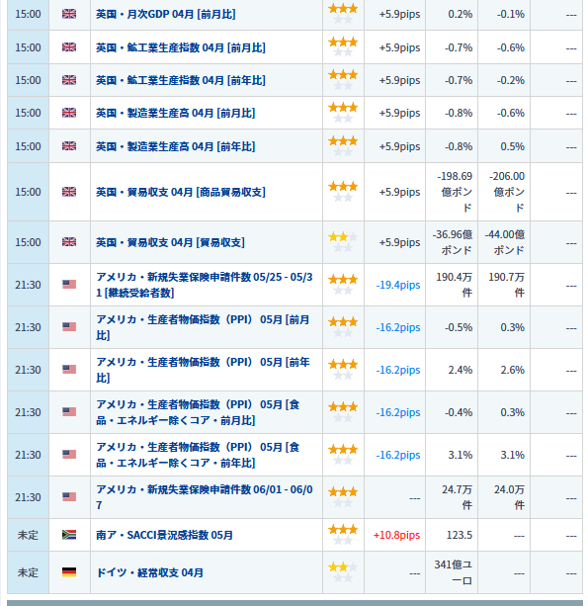
Task: Click star rating for 英国・貿易収支 [貿易収支] row
Action: 343,242
